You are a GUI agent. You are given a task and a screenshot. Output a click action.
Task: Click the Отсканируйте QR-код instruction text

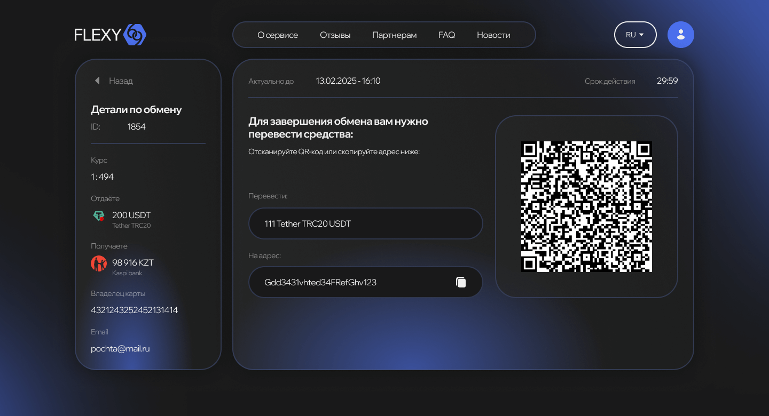pos(334,152)
